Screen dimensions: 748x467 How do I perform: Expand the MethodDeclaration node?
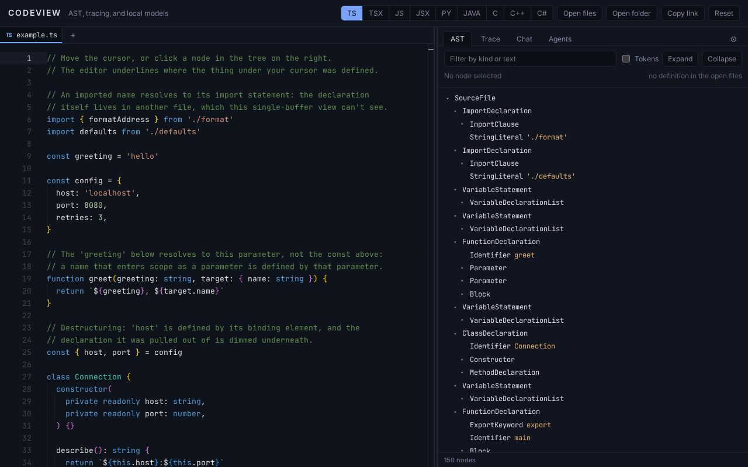463,372
